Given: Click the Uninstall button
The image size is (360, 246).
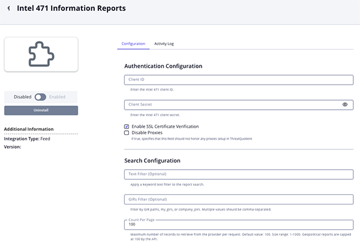Looking at the screenshot, I should (41, 110).
